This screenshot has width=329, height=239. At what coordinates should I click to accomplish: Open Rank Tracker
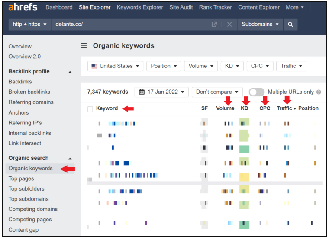[216, 7]
